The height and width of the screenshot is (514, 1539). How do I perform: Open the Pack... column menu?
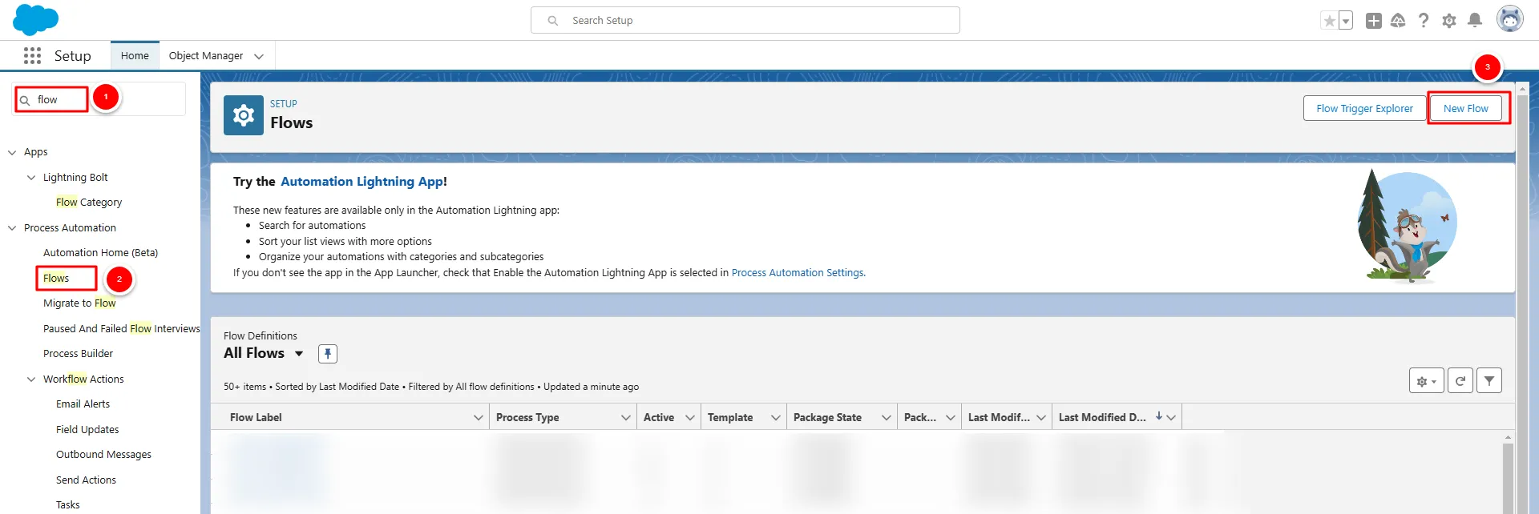click(x=951, y=418)
